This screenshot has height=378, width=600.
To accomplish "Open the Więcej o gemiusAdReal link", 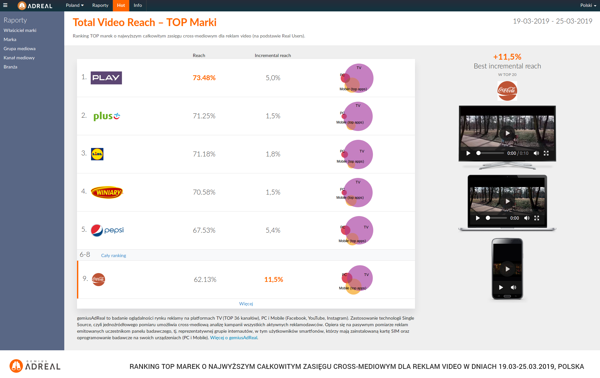I will coord(234,338).
